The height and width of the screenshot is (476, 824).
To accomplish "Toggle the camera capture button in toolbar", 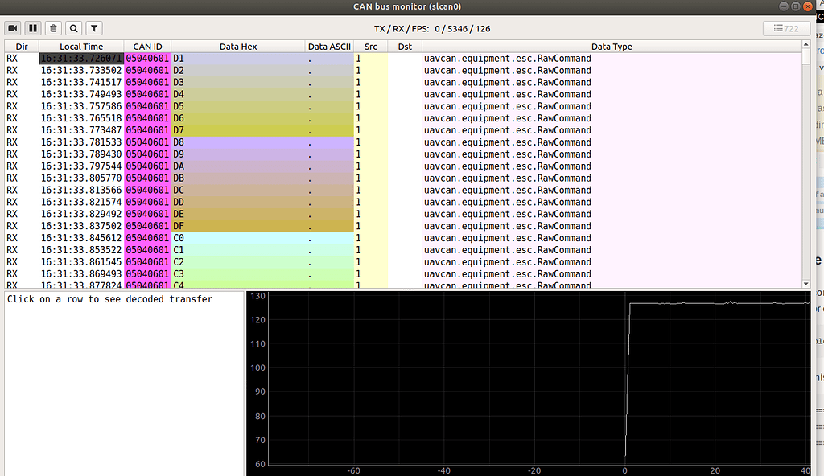I will (x=13, y=28).
